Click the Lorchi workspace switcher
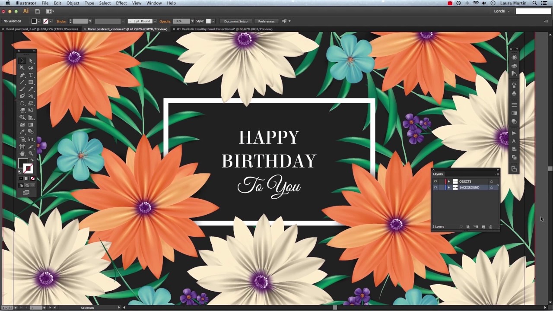 [x=502, y=11]
